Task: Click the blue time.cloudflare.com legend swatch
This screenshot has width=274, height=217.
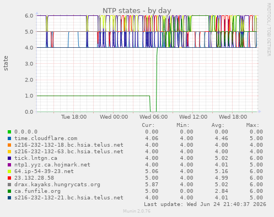Action: pos(9,138)
